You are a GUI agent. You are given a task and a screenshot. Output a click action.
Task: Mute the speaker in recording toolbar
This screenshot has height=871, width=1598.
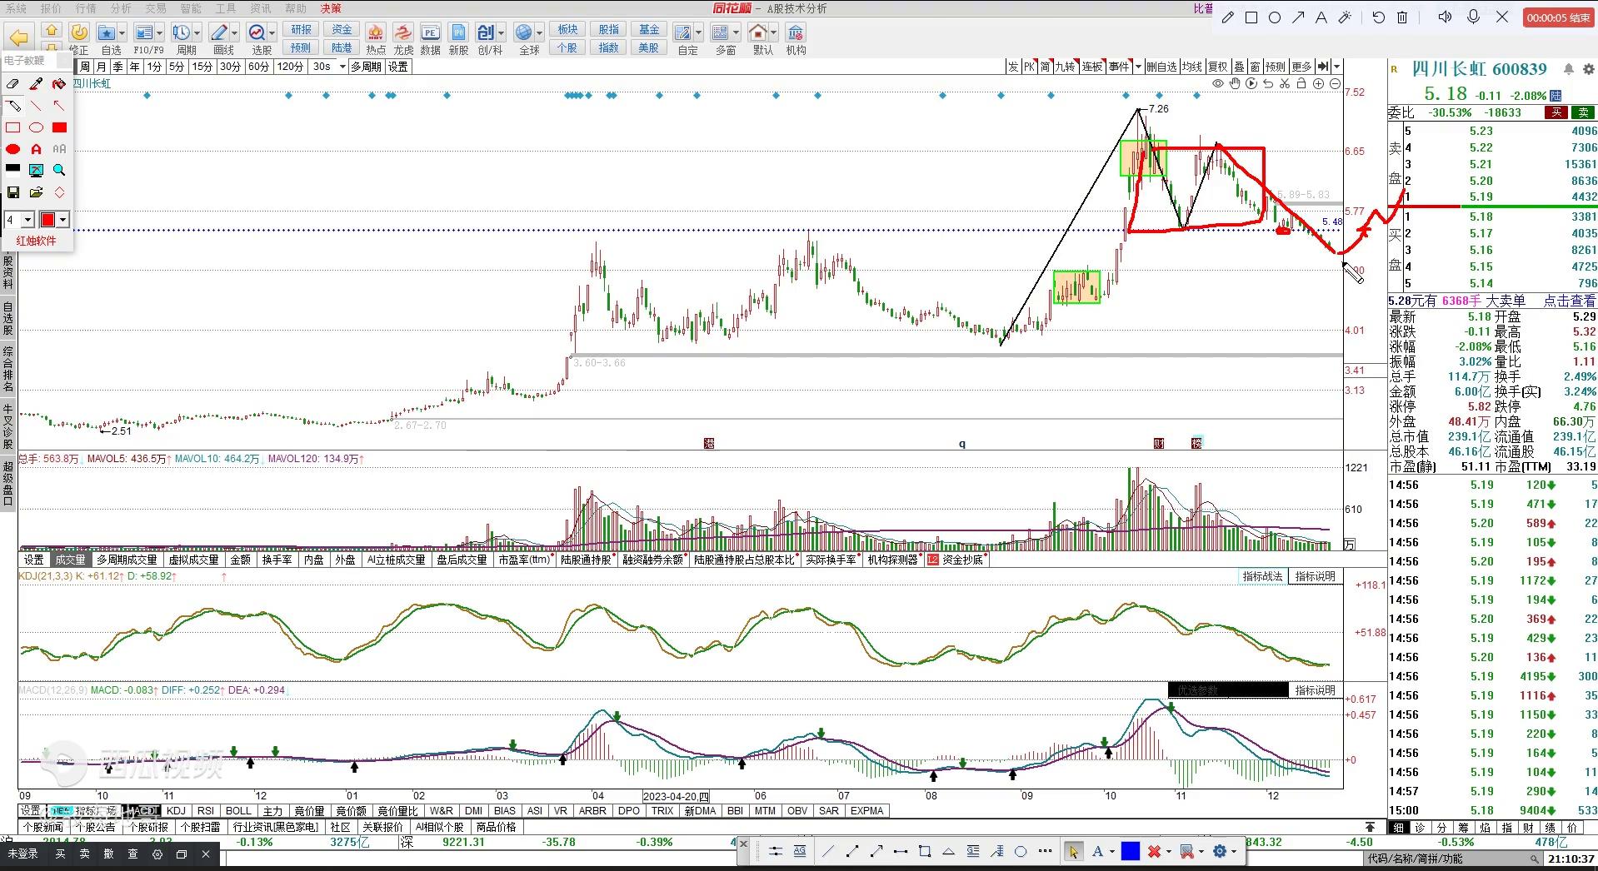1446,17
